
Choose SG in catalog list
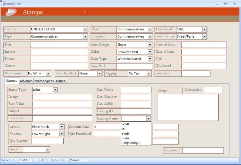(136, 129)
